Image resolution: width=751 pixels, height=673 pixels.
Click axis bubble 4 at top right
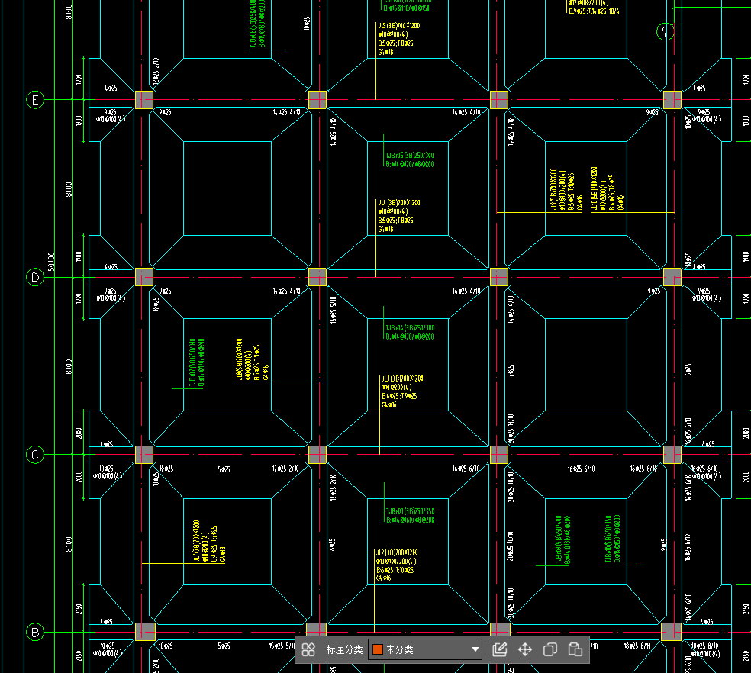click(x=665, y=31)
